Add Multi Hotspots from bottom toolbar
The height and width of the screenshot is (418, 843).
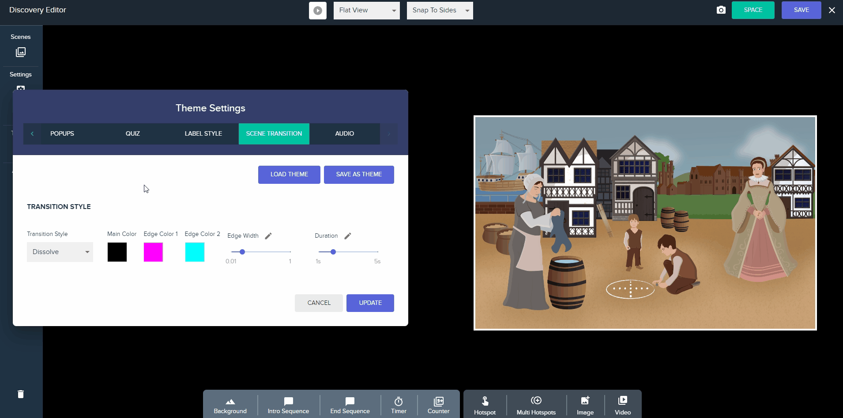tap(536, 406)
